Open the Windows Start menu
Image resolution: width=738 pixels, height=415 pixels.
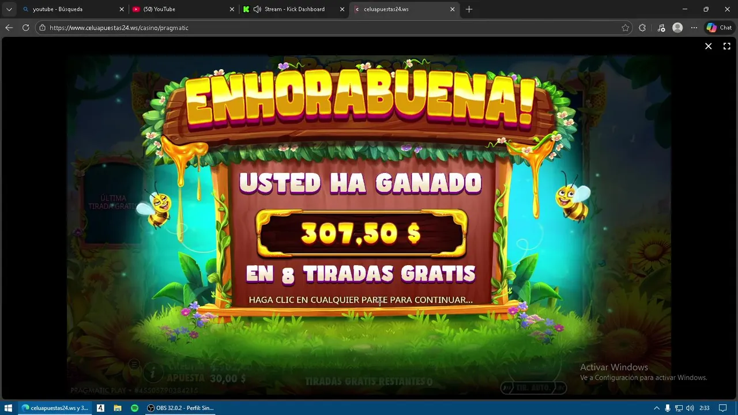pos(9,408)
